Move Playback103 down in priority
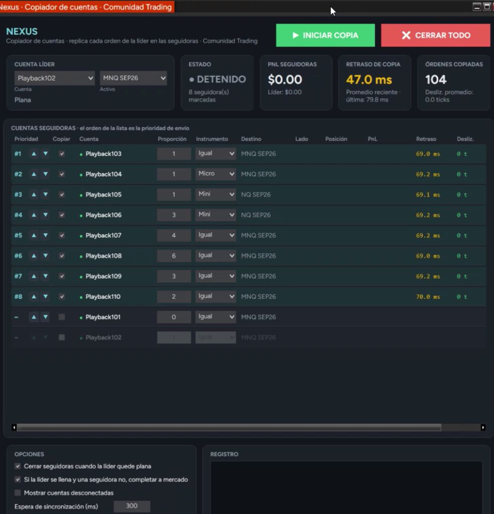 [x=45, y=154]
